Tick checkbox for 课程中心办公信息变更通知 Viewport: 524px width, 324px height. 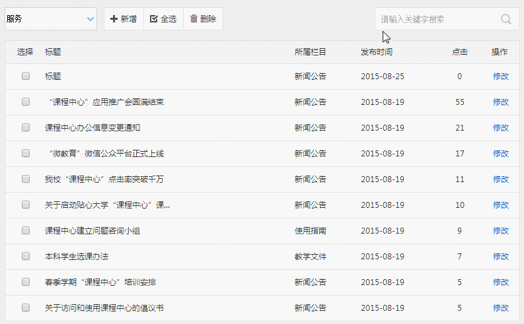click(26, 127)
